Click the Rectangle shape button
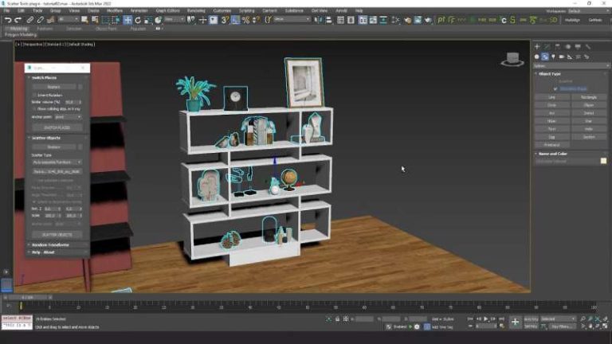The width and height of the screenshot is (612, 344). tap(588, 97)
